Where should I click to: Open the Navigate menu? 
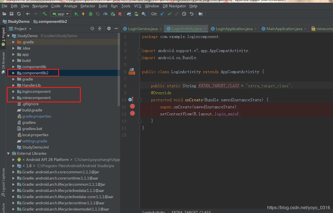(40, 6)
